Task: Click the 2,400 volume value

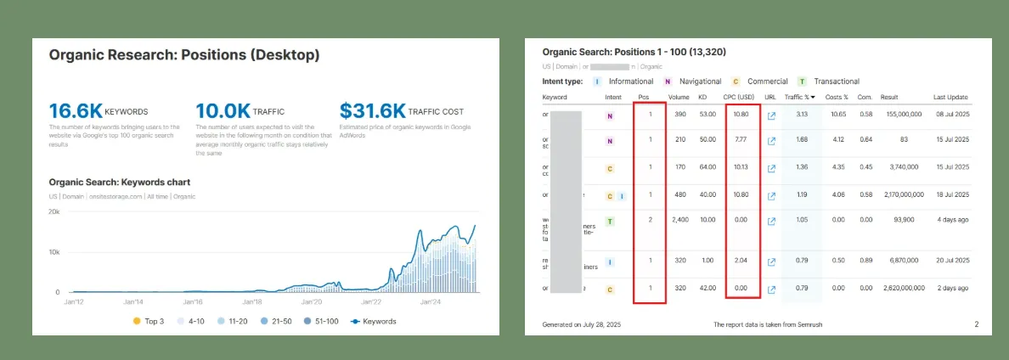Action: coord(680,220)
